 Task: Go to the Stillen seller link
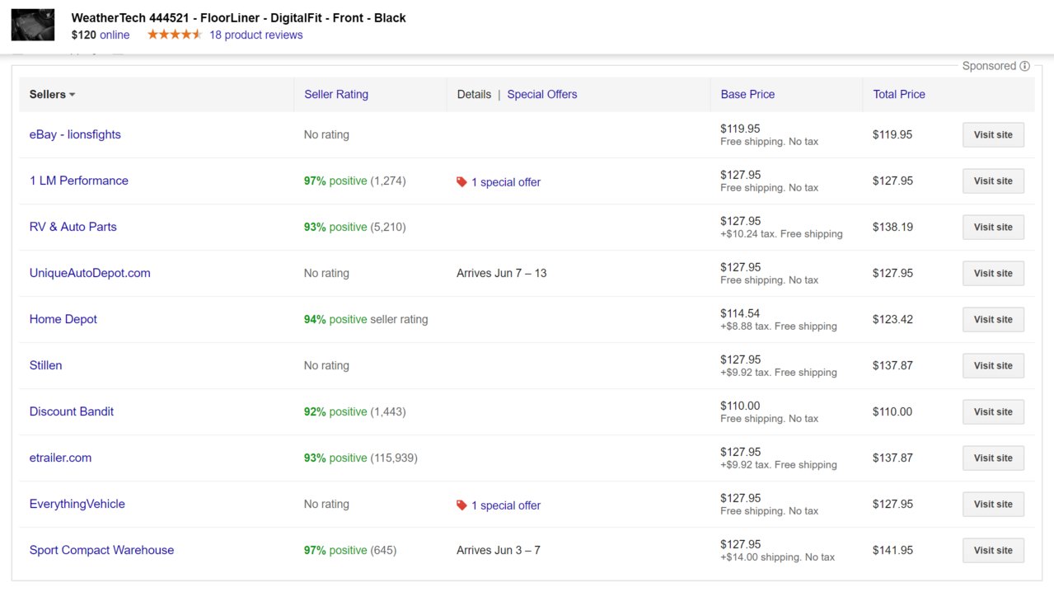point(46,365)
